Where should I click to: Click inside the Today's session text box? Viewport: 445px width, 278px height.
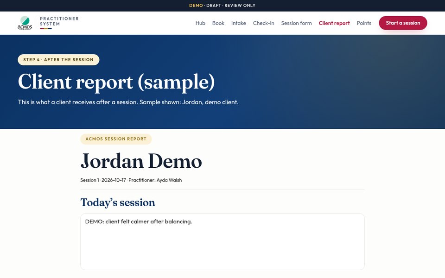[222, 241]
